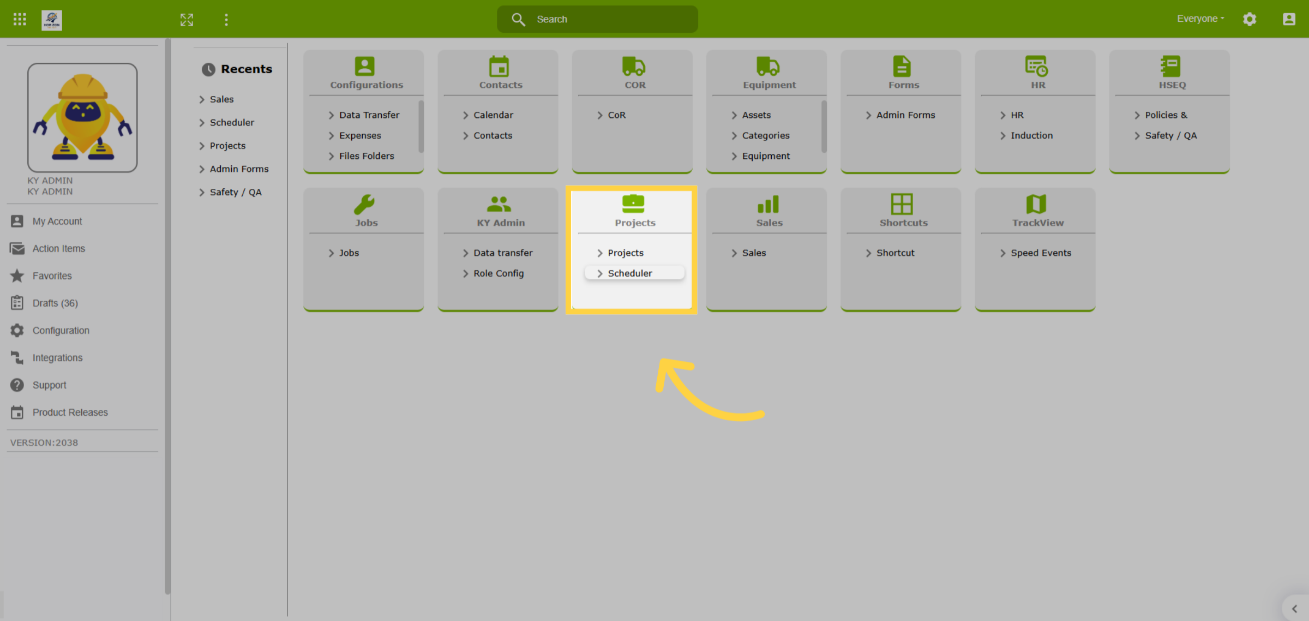The width and height of the screenshot is (1309, 621).
Task: Click the HR module icon
Action: pyautogui.click(x=1036, y=66)
